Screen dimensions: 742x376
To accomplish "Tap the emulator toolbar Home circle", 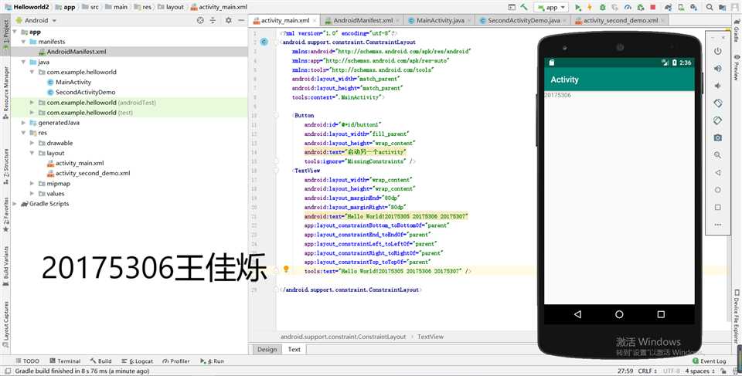I will pos(717,190).
